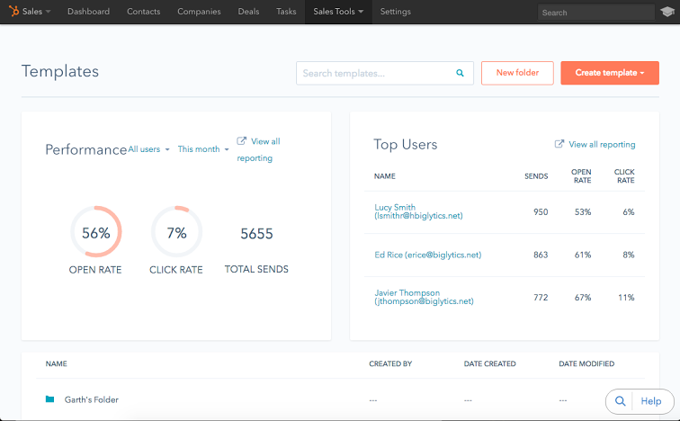Go to the Contacts tab

144,12
